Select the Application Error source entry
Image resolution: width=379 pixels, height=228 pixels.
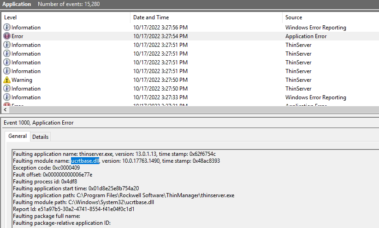point(306,36)
